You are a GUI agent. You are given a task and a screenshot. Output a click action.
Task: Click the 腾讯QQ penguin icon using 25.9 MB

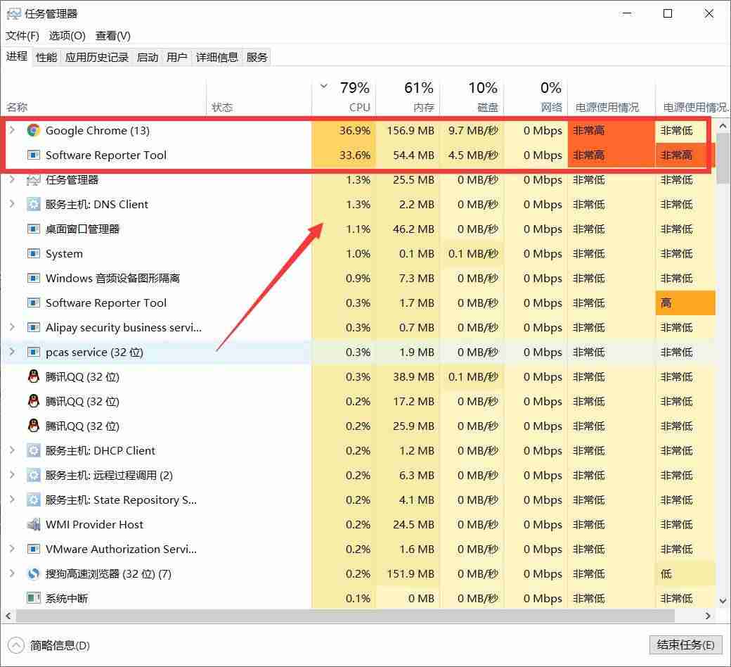coord(33,426)
